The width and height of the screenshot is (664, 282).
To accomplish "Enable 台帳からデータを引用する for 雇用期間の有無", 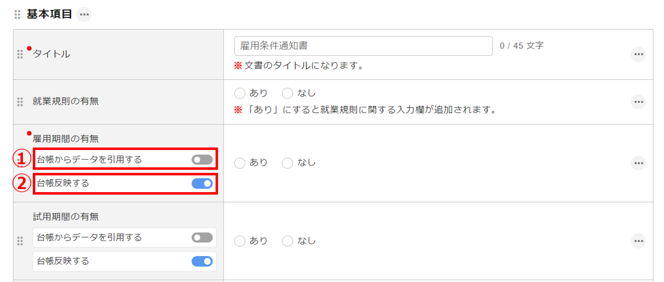I will [x=202, y=160].
